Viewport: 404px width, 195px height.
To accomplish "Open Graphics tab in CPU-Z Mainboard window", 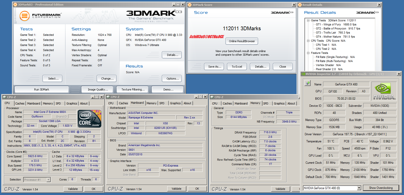I will pyautogui.click(x=175, y=103).
